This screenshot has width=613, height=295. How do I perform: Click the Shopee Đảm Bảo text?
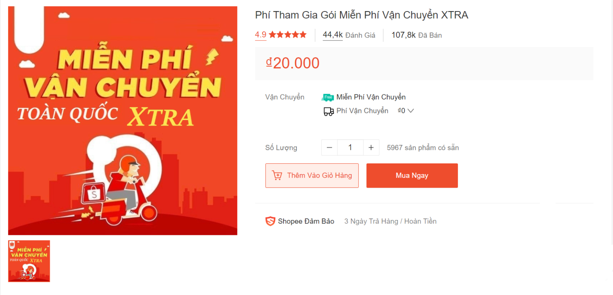coord(306,221)
